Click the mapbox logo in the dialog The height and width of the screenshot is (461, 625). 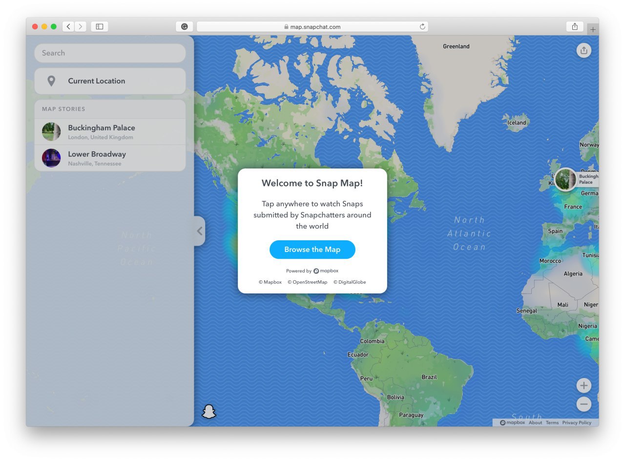326,271
